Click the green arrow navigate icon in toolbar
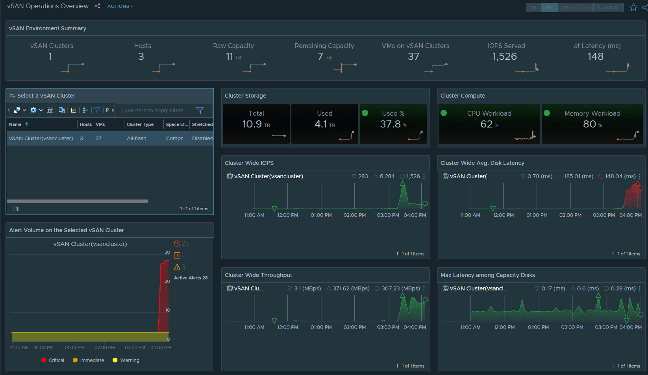This screenshot has height=375, width=648. point(85,110)
